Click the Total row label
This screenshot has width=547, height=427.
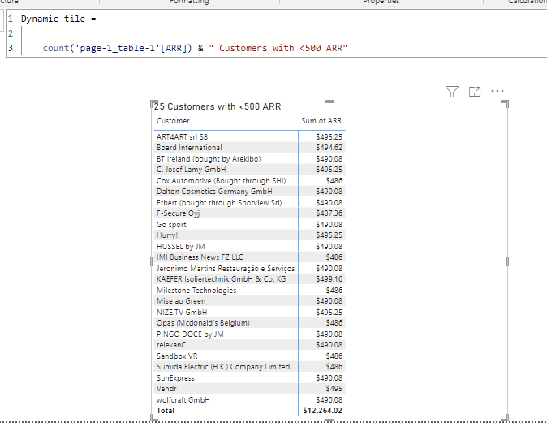click(166, 411)
